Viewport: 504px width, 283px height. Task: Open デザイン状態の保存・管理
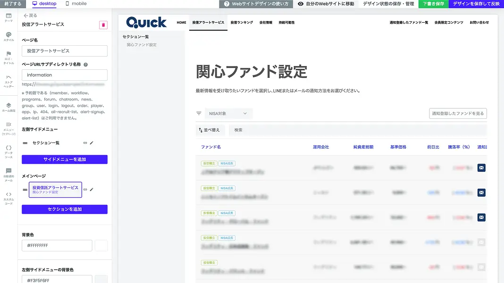[388, 4]
